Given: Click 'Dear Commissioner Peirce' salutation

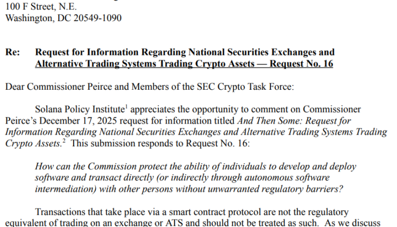Looking at the screenshot, I should tap(56, 87).
